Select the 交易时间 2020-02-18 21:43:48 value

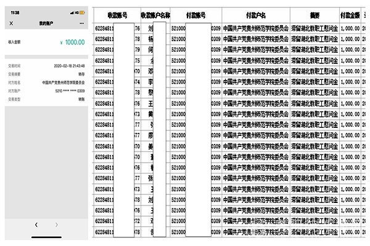(x=70, y=65)
